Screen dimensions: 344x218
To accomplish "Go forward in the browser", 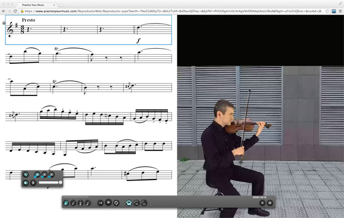I will [x=10, y=11].
